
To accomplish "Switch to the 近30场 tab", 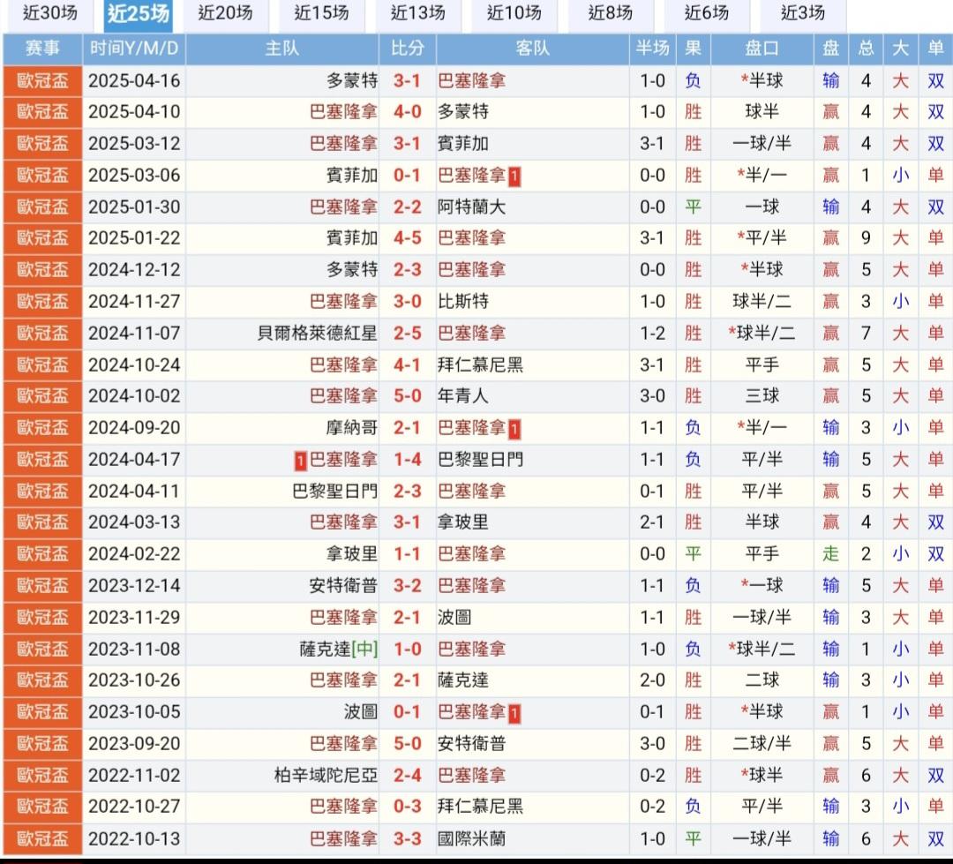I will [49, 13].
